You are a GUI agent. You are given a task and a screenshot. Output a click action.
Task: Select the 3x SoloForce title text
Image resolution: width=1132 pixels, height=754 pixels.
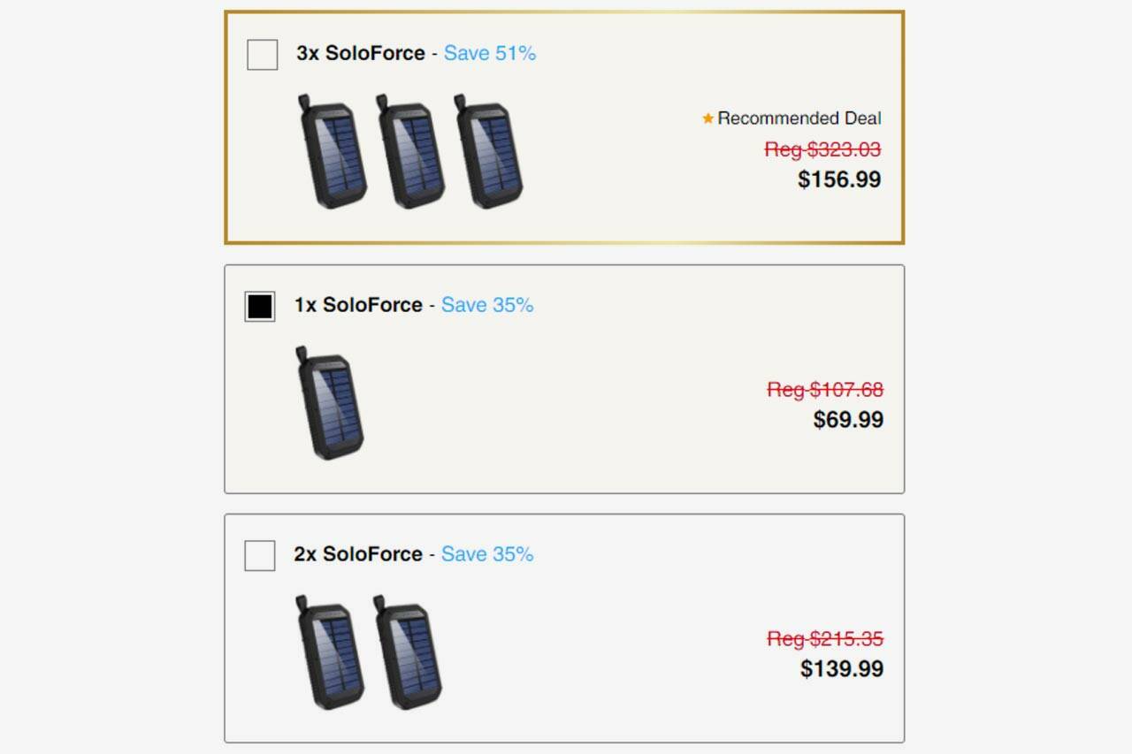click(361, 53)
